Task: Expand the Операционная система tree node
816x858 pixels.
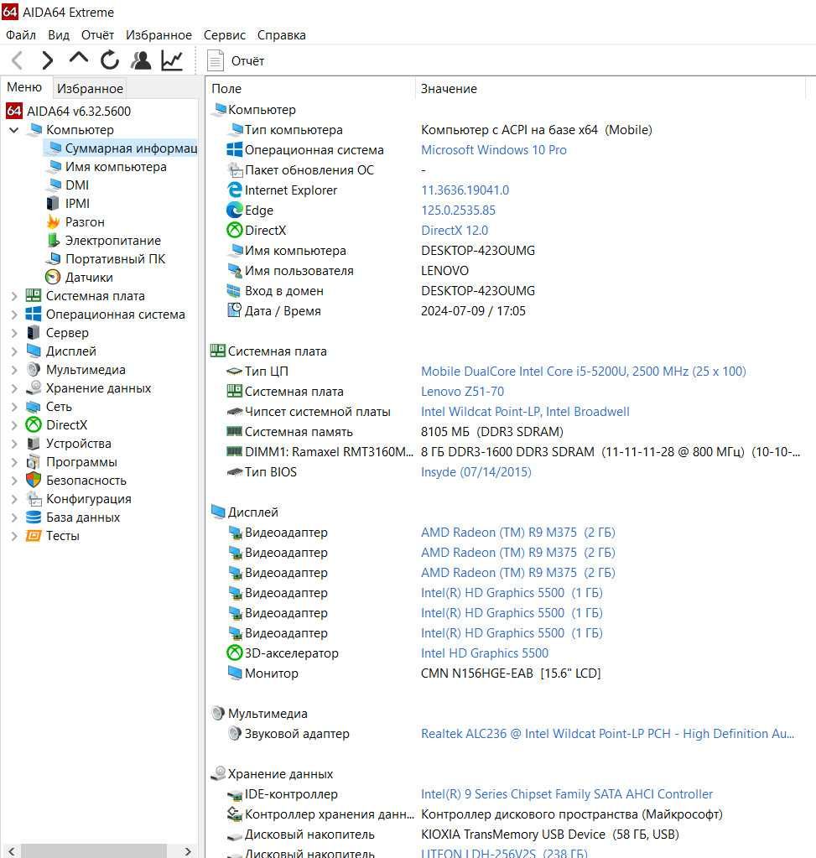Action: coord(14,315)
